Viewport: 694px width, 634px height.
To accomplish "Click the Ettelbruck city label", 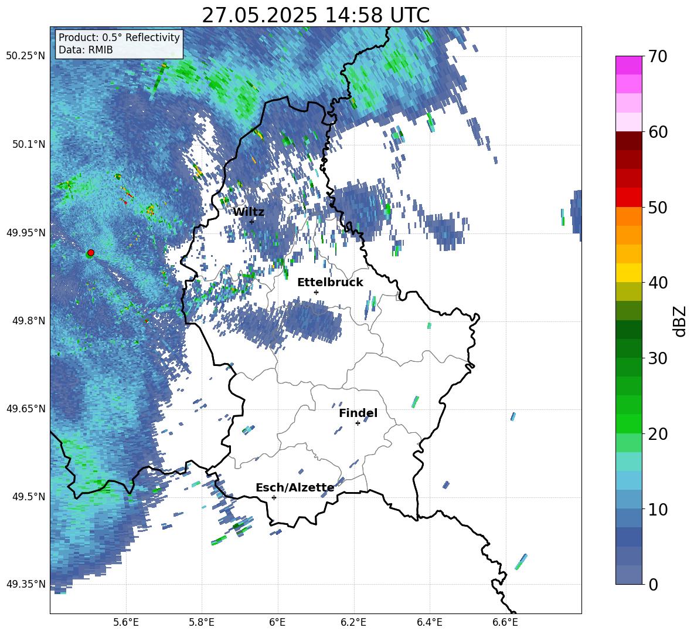I will 330,283.
